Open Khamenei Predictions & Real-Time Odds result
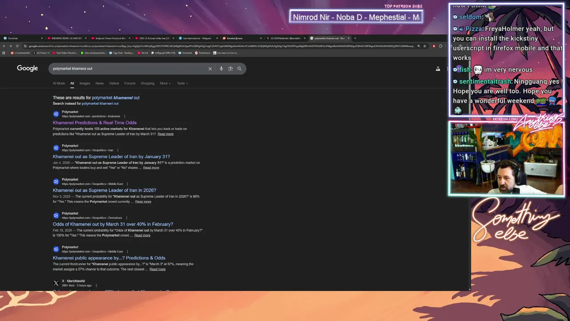Image resolution: width=570 pixels, height=321 pixels. click(x=95, y=123)
